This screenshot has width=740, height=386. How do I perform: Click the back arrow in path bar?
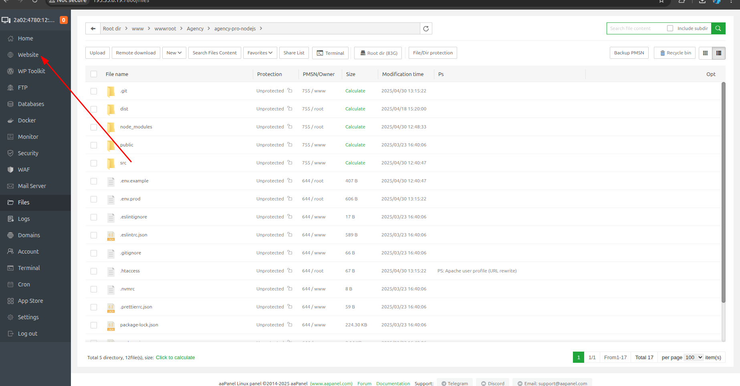93,29
